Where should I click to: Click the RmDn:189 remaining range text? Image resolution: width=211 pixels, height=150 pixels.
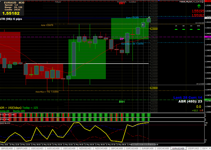coord(19,111)
